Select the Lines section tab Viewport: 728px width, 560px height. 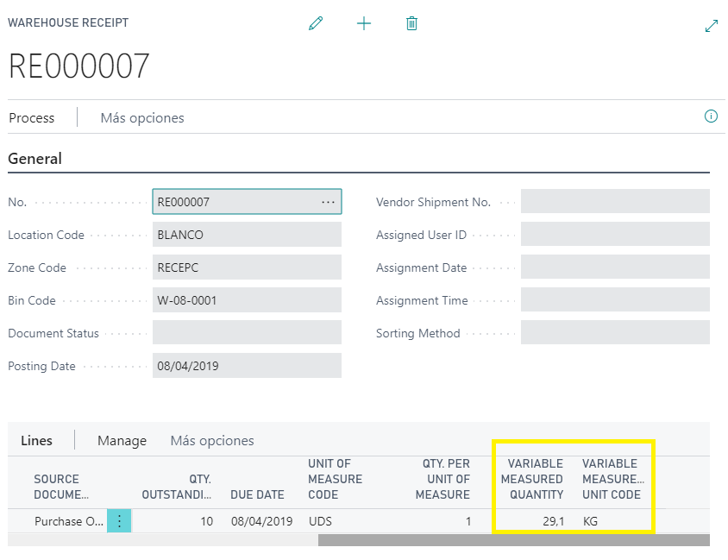[36, 441]
